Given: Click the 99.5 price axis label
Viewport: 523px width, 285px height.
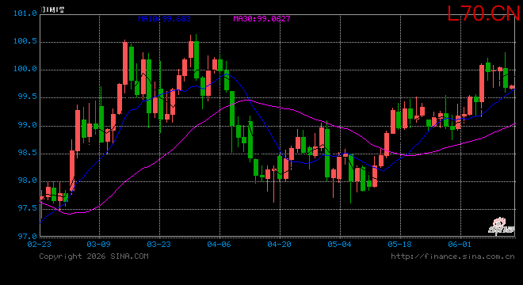Looking at the screenshot, I should [x=28, y=97].
